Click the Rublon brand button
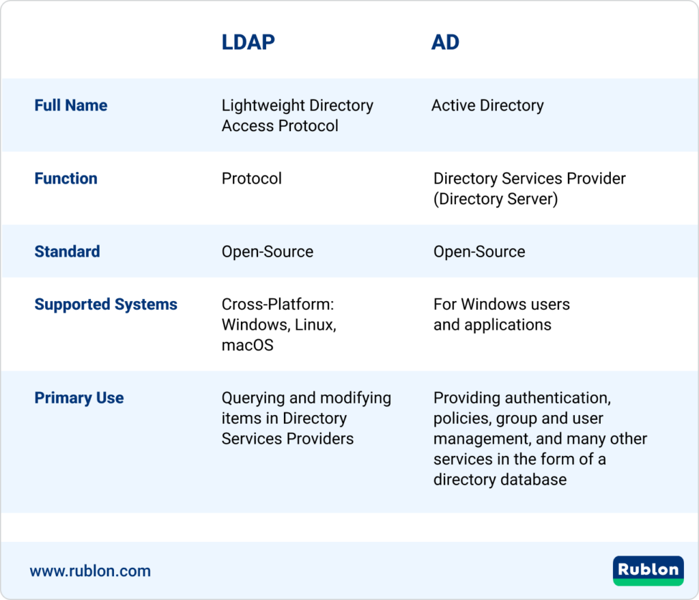 (647, 571)
